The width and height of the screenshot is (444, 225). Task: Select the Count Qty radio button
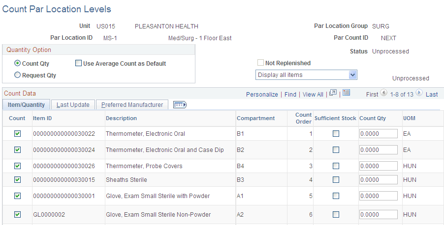pyautogui.click(x=18, y=63)
